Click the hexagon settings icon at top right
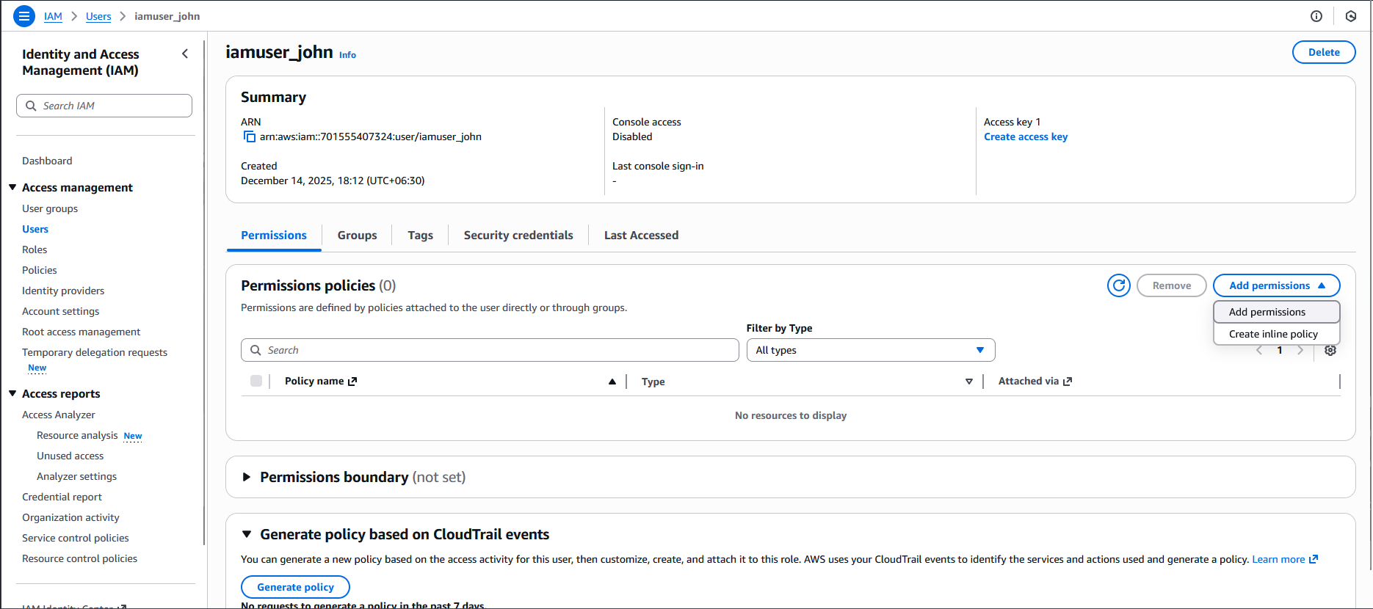Image resolution: width=1373 pixels, height=609 pixels. (x=1351, y=16)
